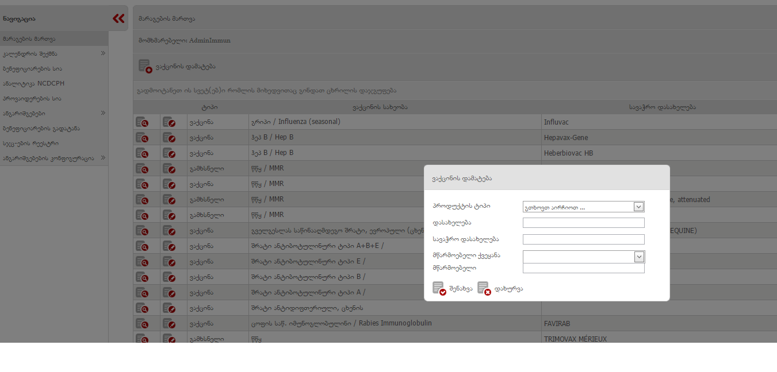Expand the კალენდრის შექმნა sidebar submenu
Image resolution: width=777 pixels, height=372 pixels.
pos(103,53)
